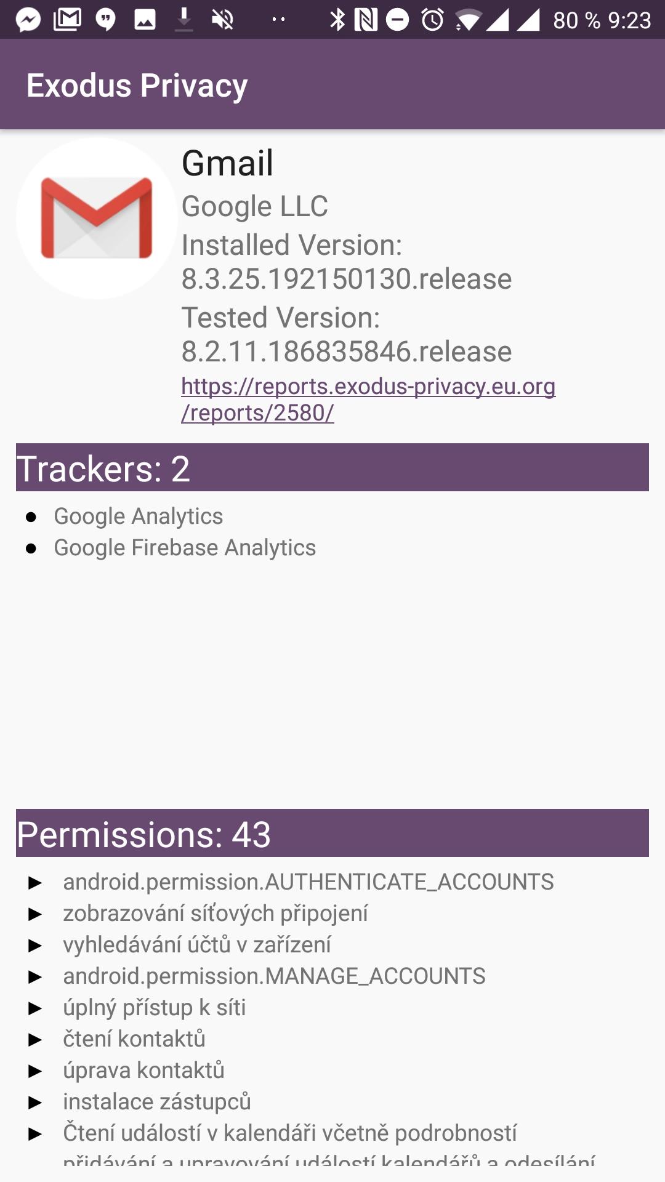Open the exodus-privacy report 2580 link

tap(368, 400)
